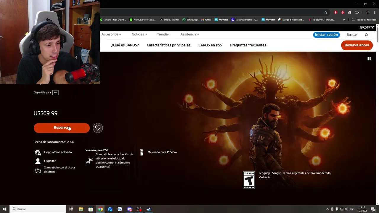Click the magnifier search icon in the header

(x=367, y=35)
